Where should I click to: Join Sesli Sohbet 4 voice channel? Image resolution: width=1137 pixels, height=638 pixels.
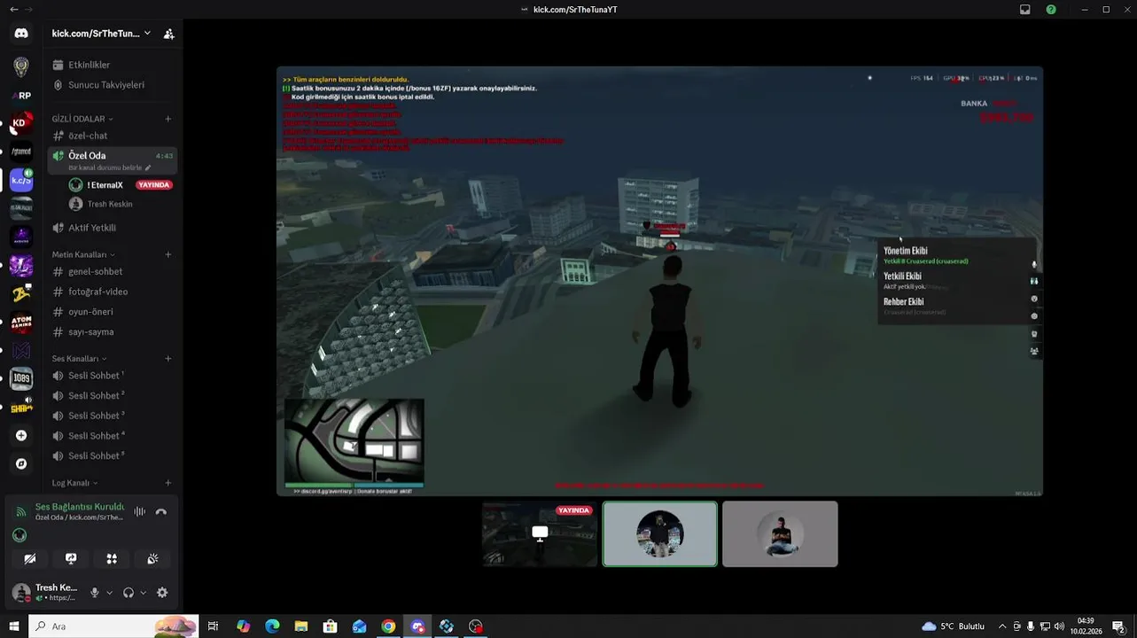point(112,436)
